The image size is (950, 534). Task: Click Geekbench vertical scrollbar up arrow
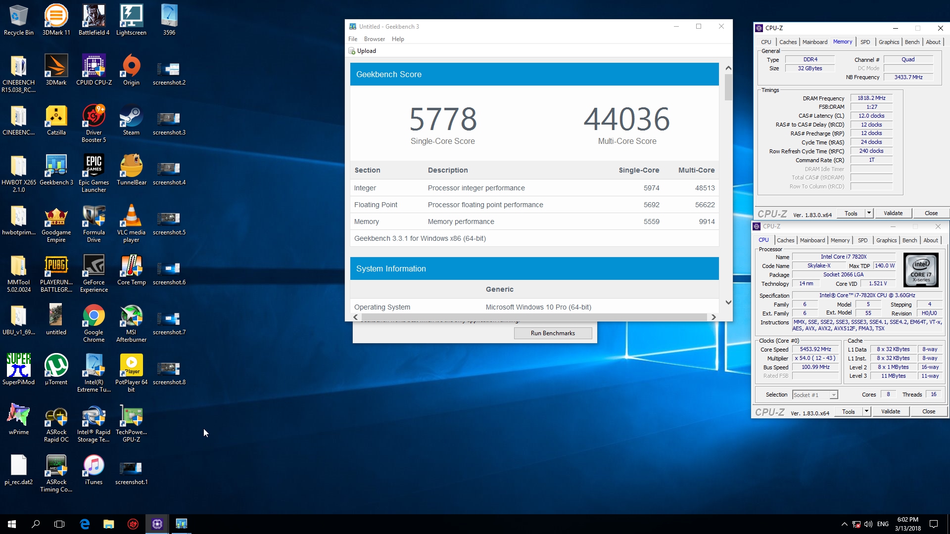(728, 68)
